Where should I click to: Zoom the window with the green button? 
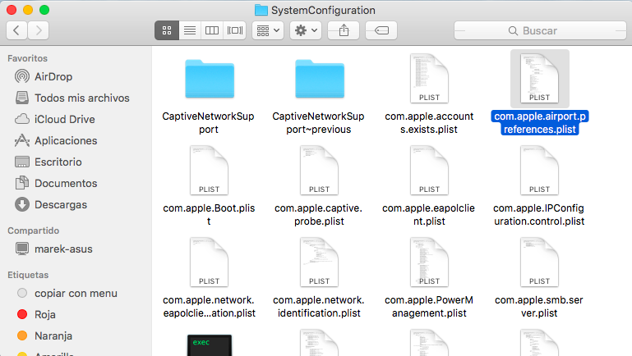44,10
